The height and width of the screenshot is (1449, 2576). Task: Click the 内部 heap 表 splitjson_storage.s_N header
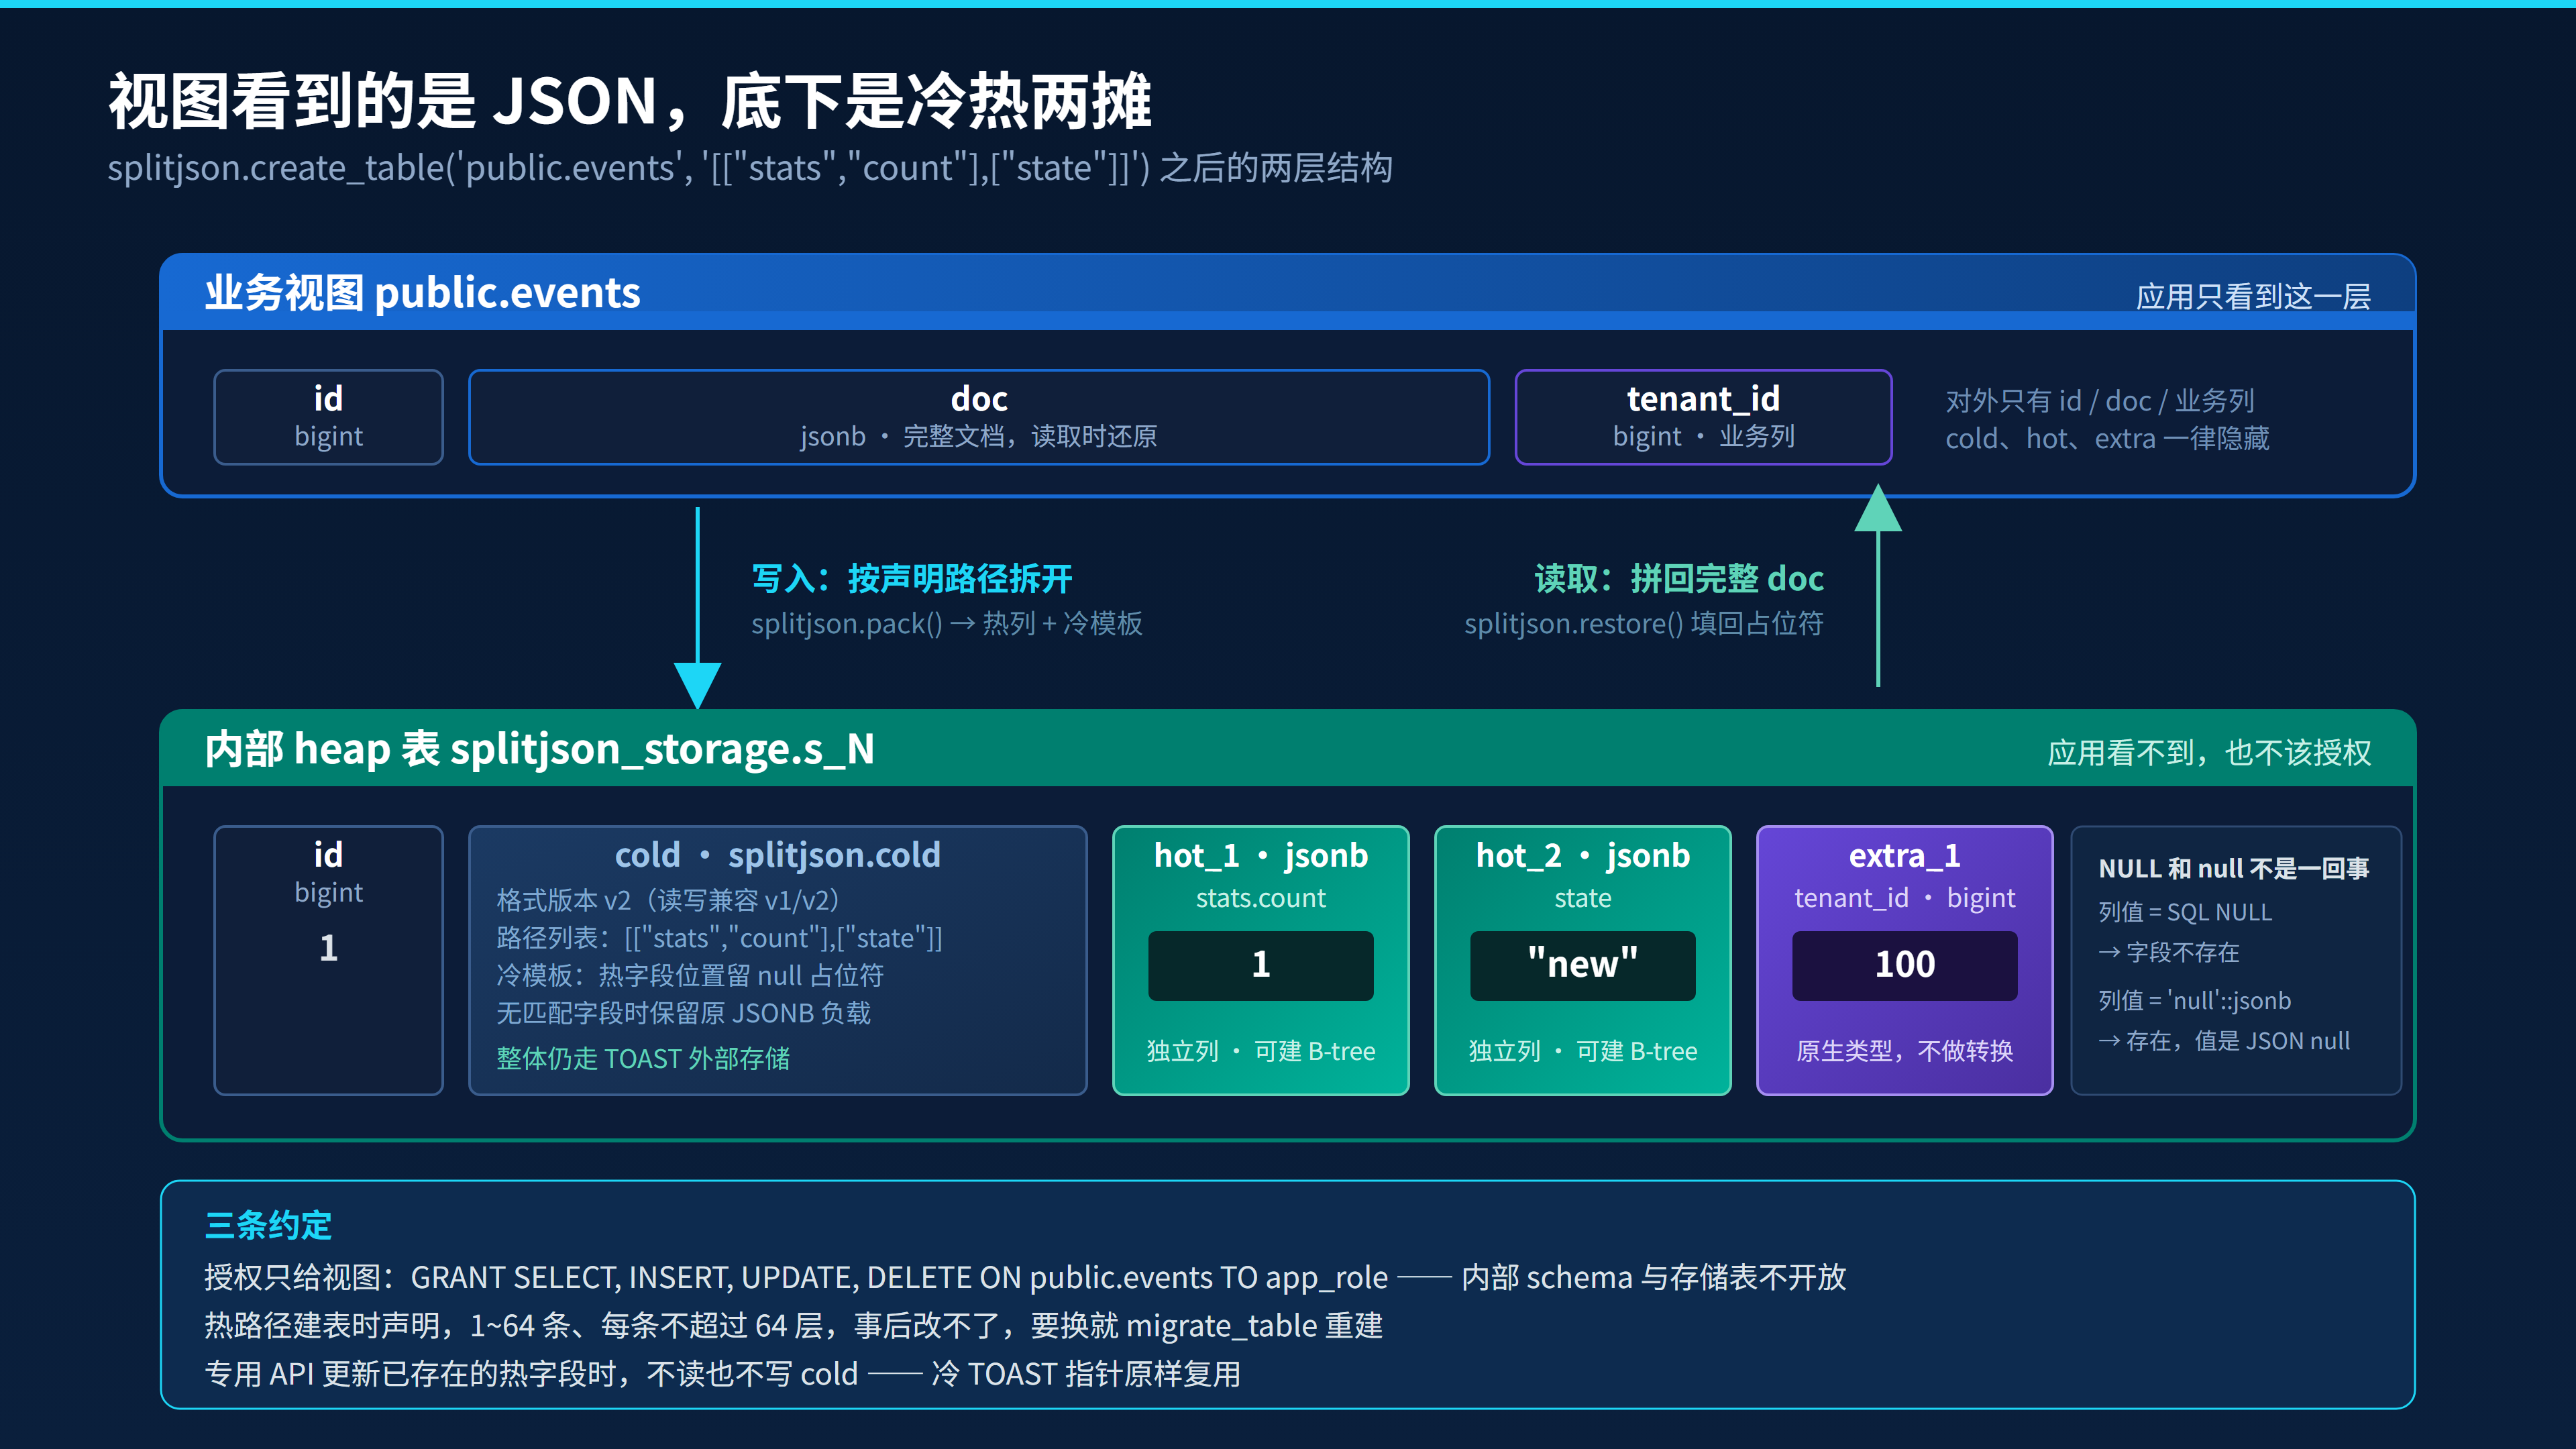pos(540,749)
